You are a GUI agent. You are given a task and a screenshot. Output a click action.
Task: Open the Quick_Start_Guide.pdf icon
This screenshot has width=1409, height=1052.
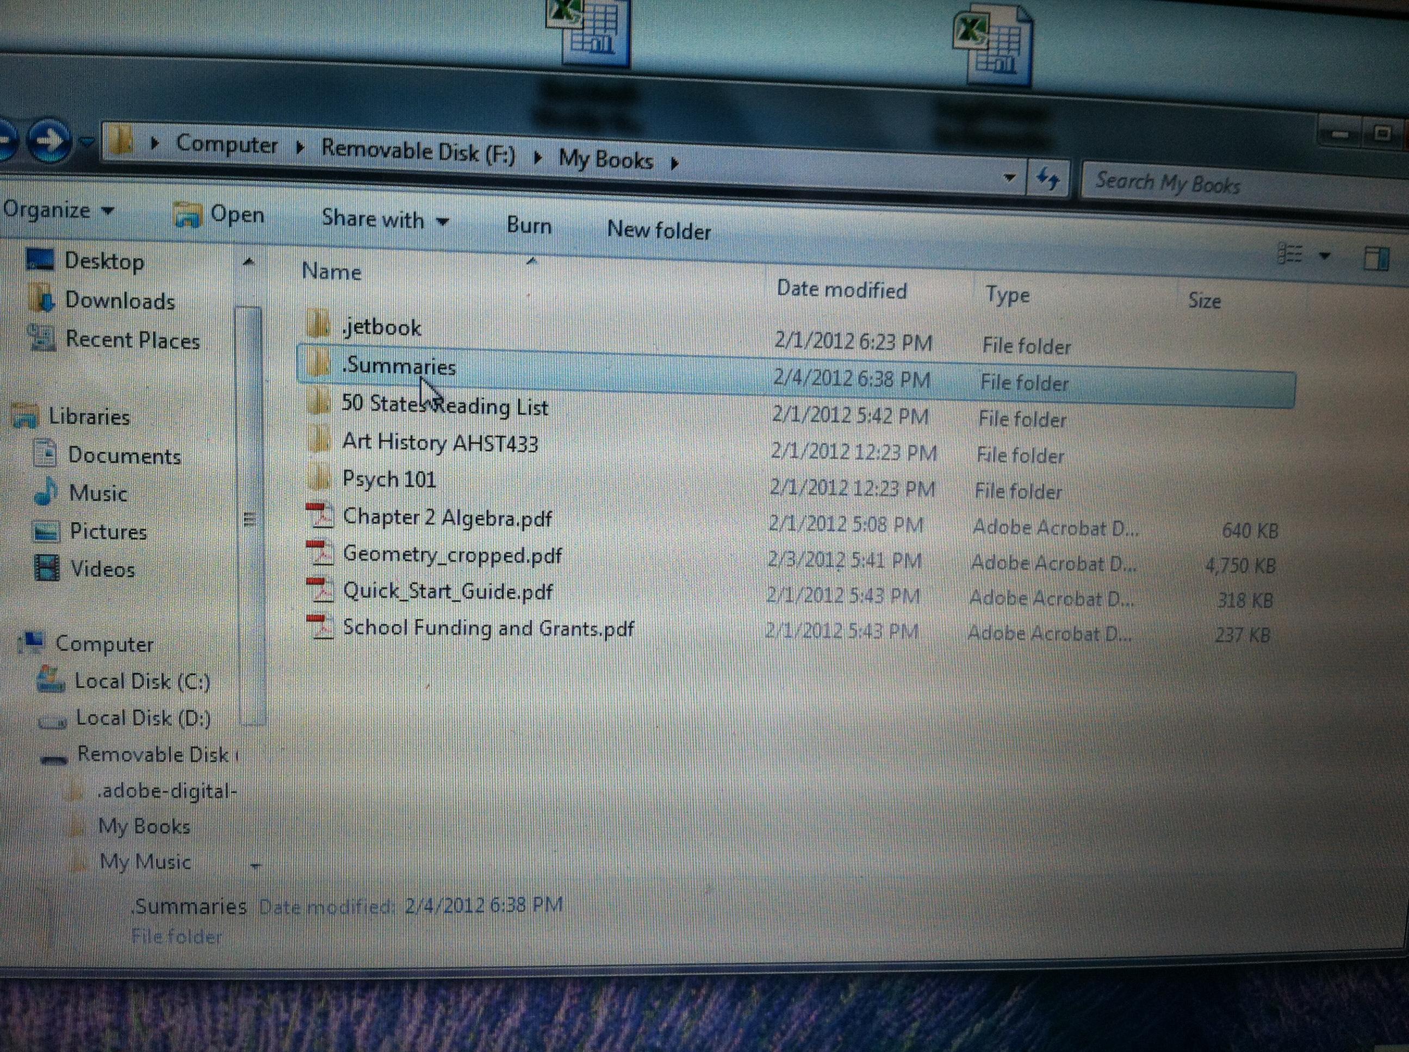320,590
